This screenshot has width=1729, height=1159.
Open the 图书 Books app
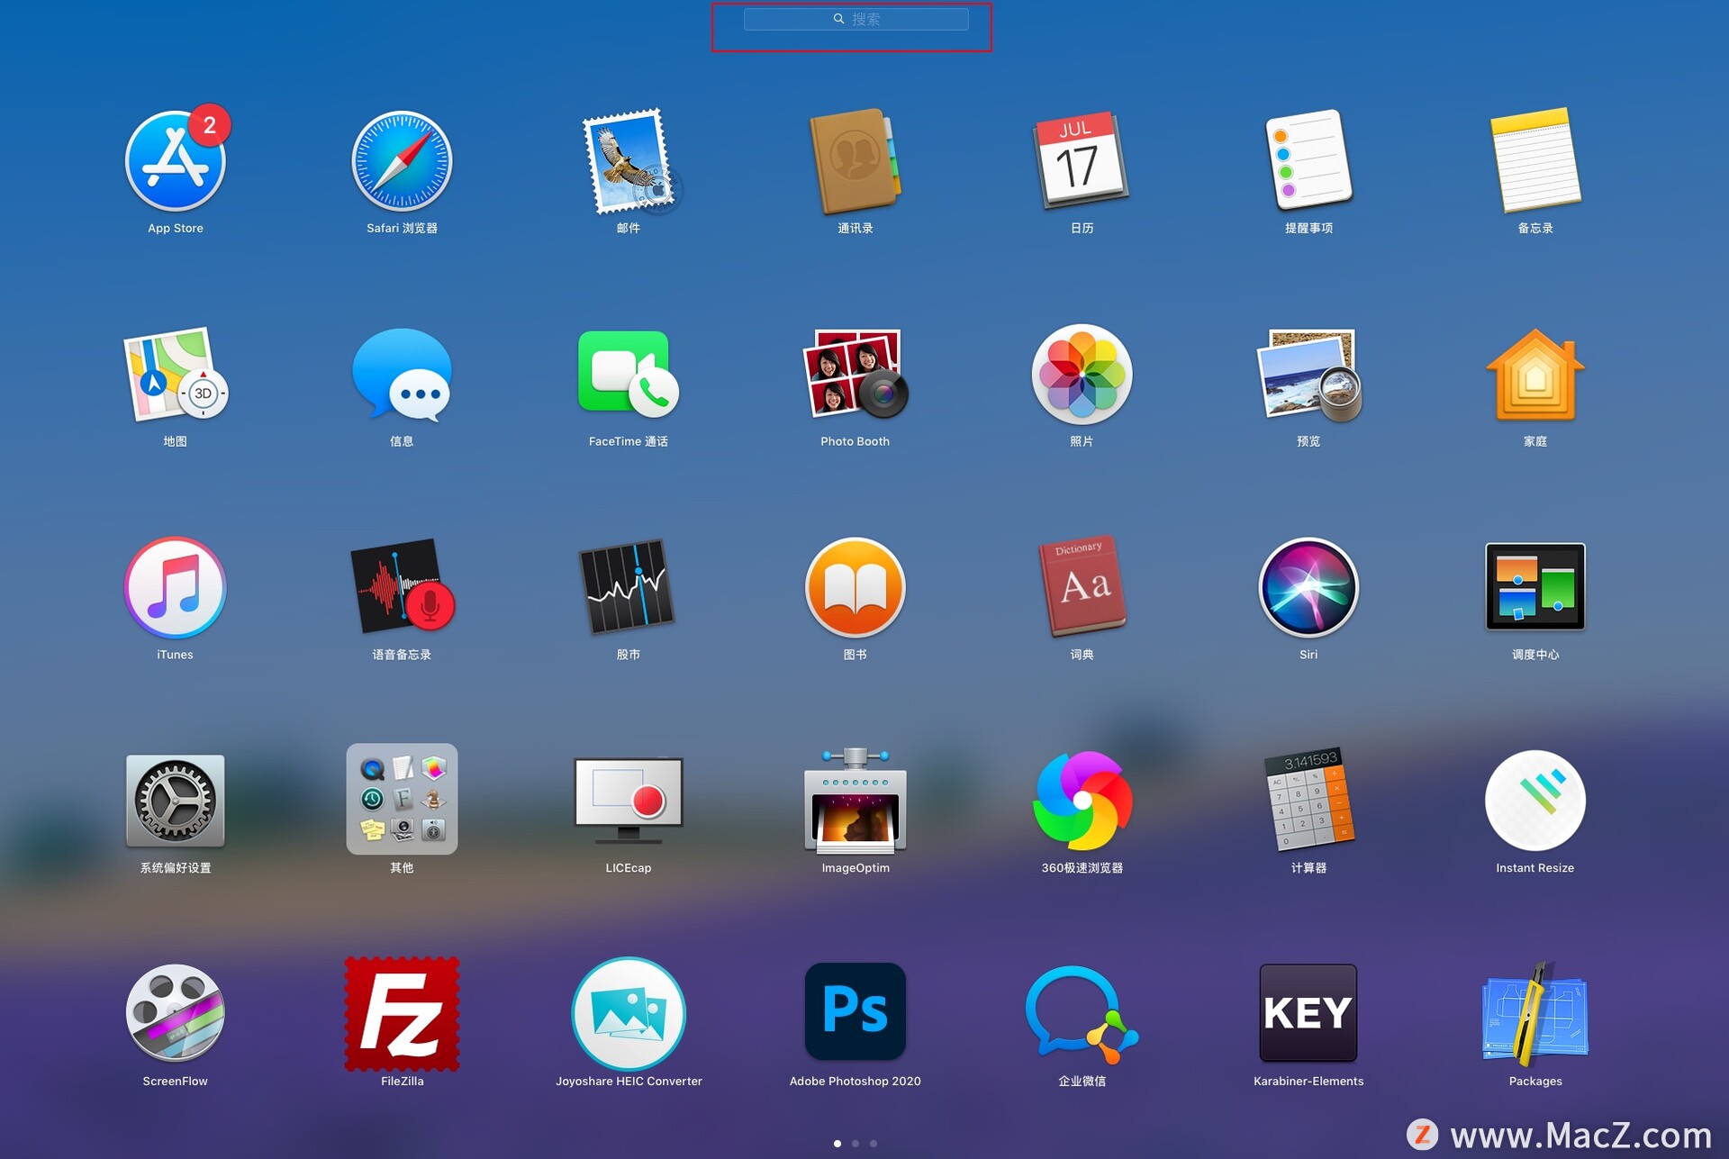tap(855, 588)
